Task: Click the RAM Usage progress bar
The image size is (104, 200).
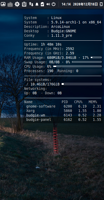Action: click(96, 58)
